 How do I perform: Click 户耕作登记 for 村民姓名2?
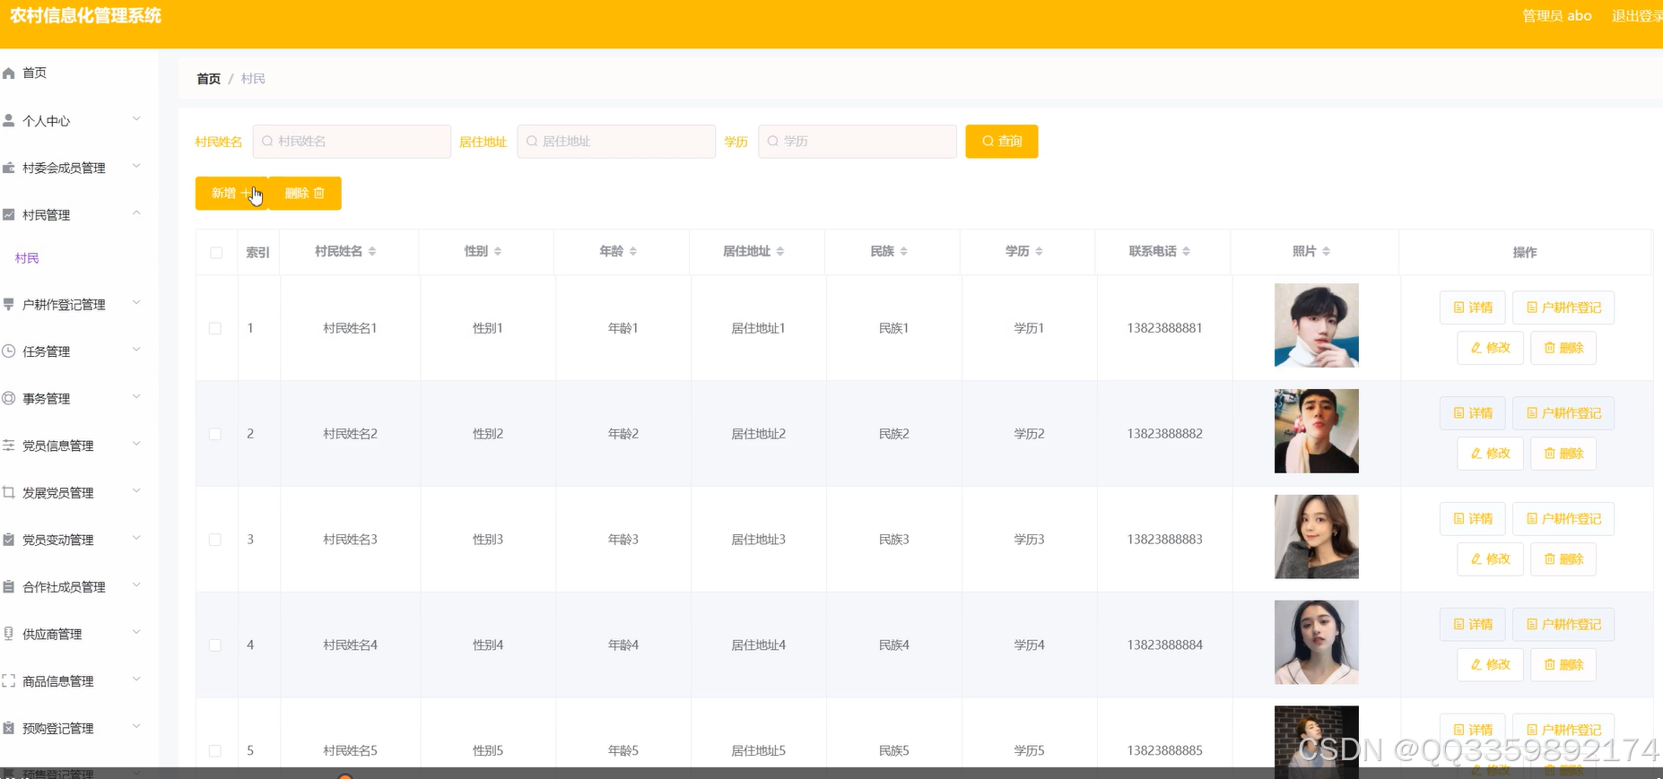(x=1563, y=413)
